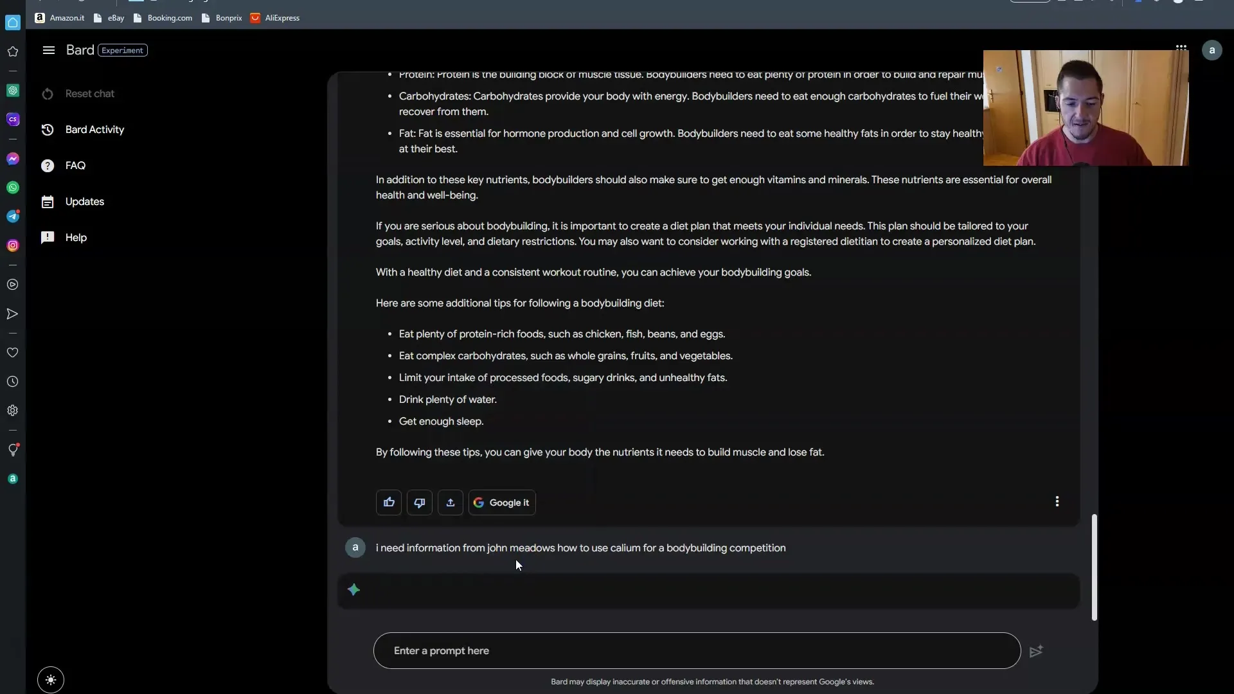The image size is (1234, 694).
Task: Click the Amazon.it browser bookmark
Action: pos(66,17)
